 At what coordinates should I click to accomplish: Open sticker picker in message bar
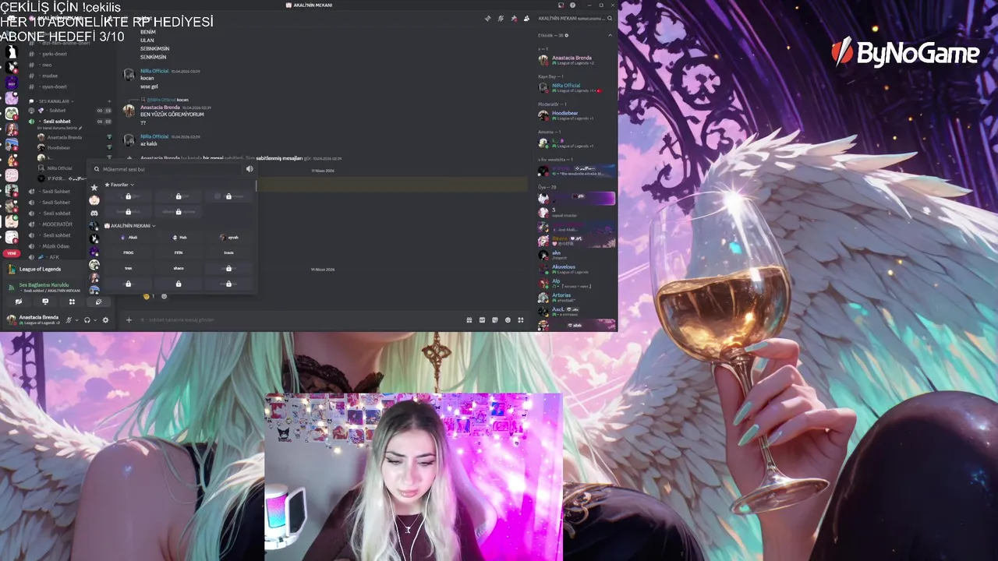coord(495,319)
